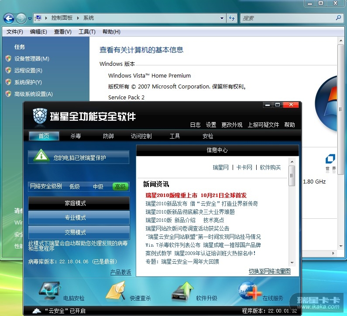Open the 卡卡网 link

[244, 167]
